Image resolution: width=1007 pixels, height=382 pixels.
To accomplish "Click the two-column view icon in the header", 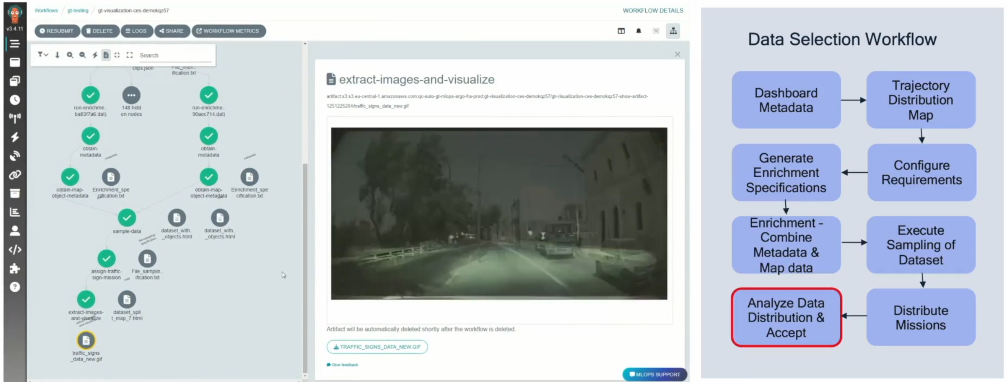I will [x=621, y=31].
